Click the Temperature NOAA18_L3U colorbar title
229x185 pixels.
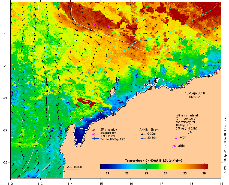(154, 161)
